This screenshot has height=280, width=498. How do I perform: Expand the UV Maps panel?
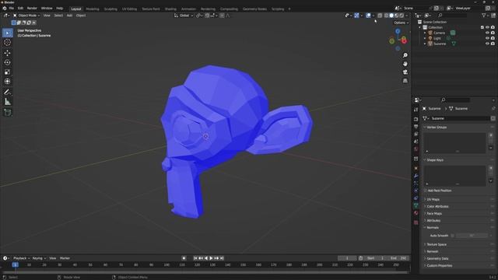(x=433, y=199)
